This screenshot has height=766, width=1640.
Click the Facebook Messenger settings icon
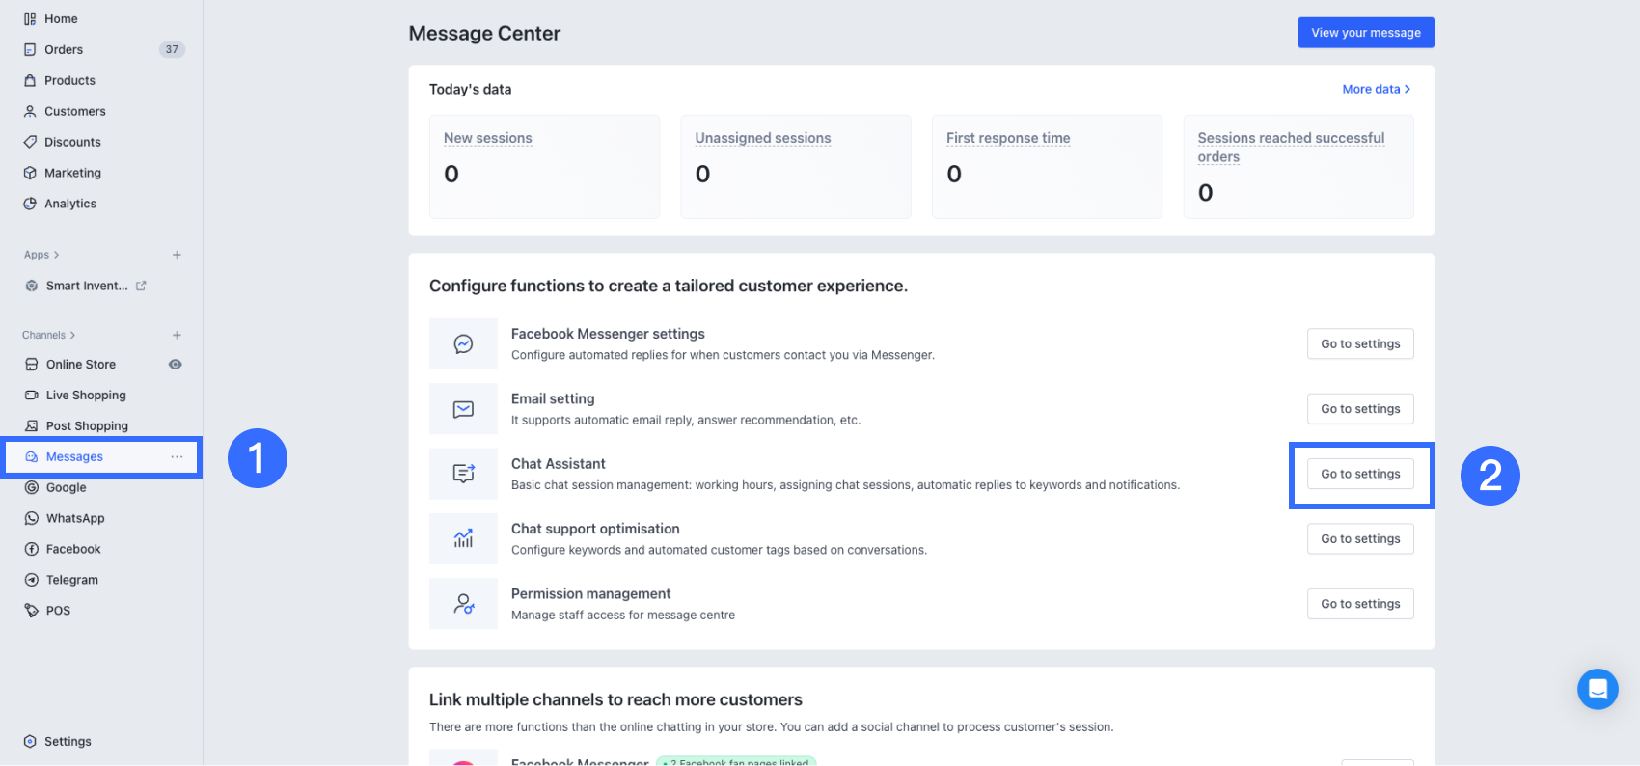click(x=463, y=344)
